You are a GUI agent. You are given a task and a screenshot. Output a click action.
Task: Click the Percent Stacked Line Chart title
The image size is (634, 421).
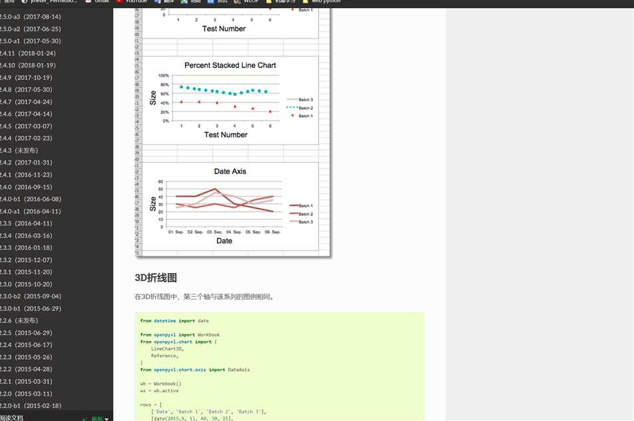[x=230, y=65]
